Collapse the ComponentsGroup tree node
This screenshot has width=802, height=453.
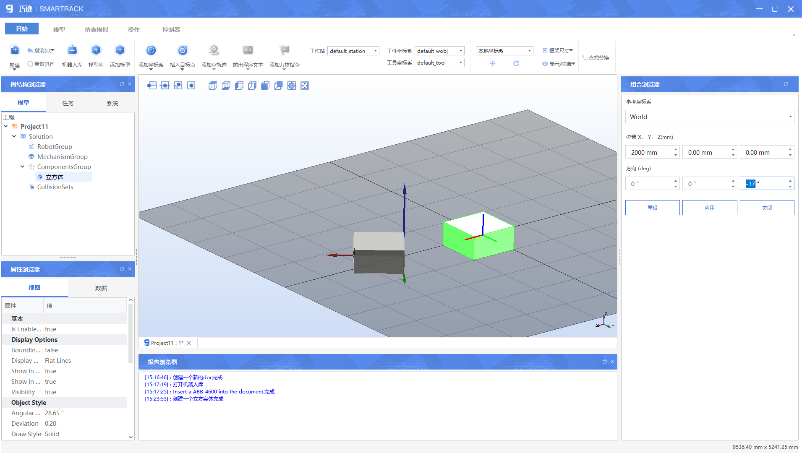coord(23,167)
